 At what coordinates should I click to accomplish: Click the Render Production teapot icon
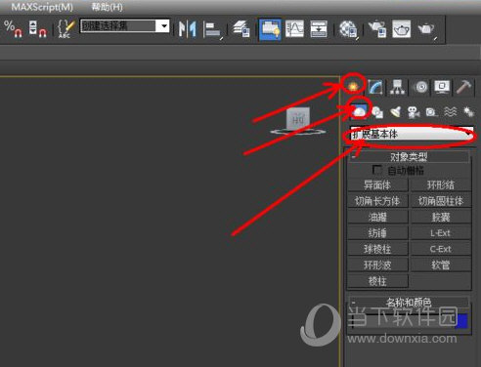coord(427,29)
